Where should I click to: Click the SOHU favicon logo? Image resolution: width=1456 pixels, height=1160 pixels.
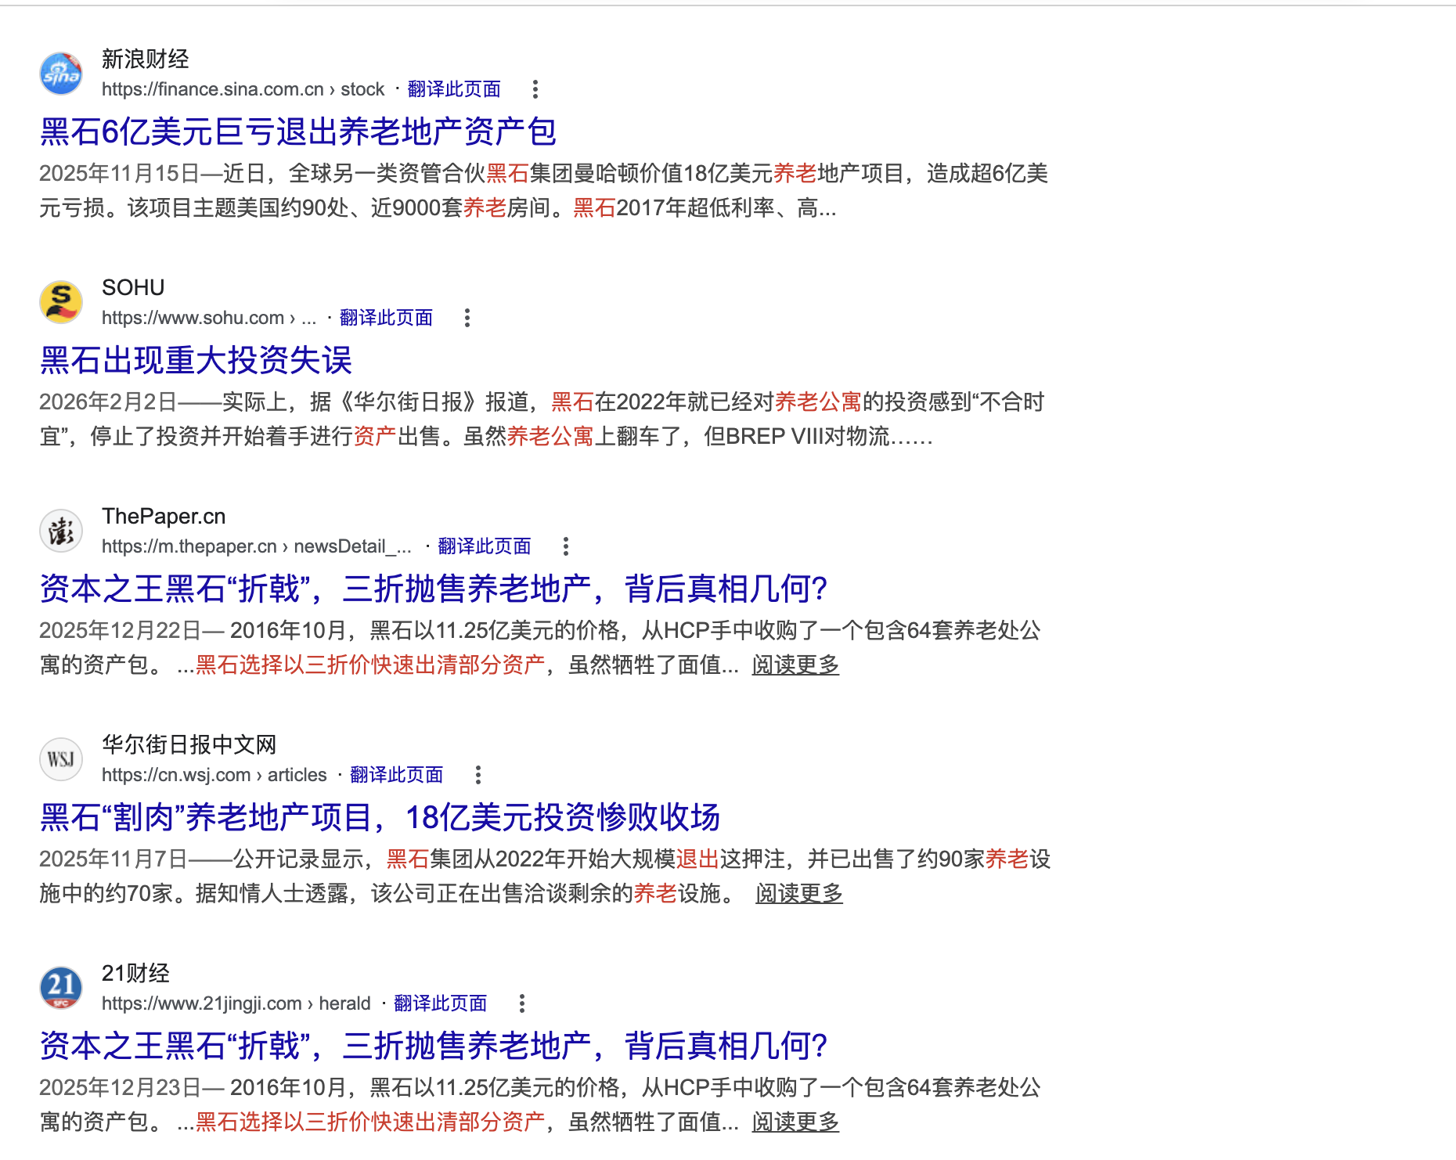tap(61, 302)
